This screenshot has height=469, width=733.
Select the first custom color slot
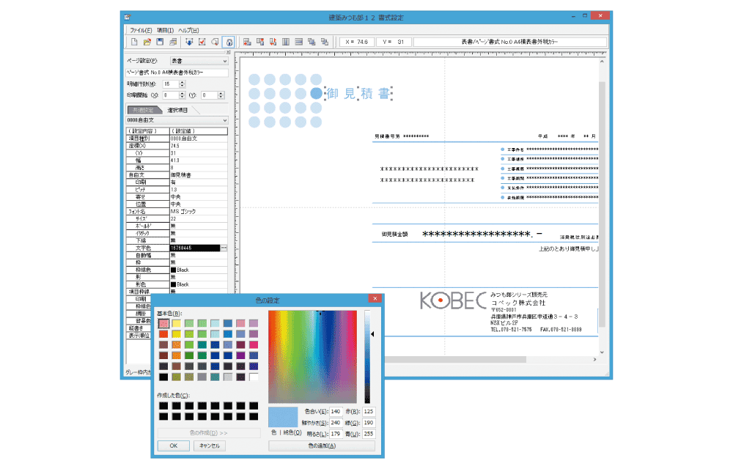163,405
